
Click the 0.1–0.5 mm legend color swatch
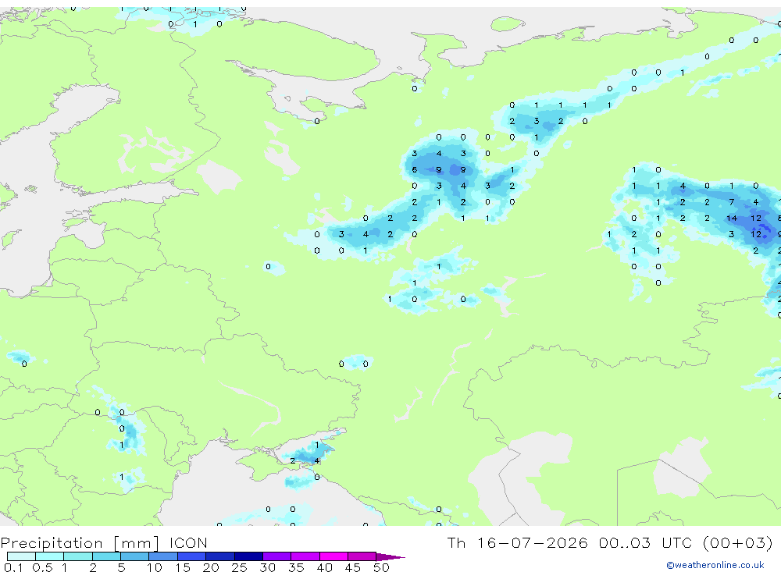(21, 556)
